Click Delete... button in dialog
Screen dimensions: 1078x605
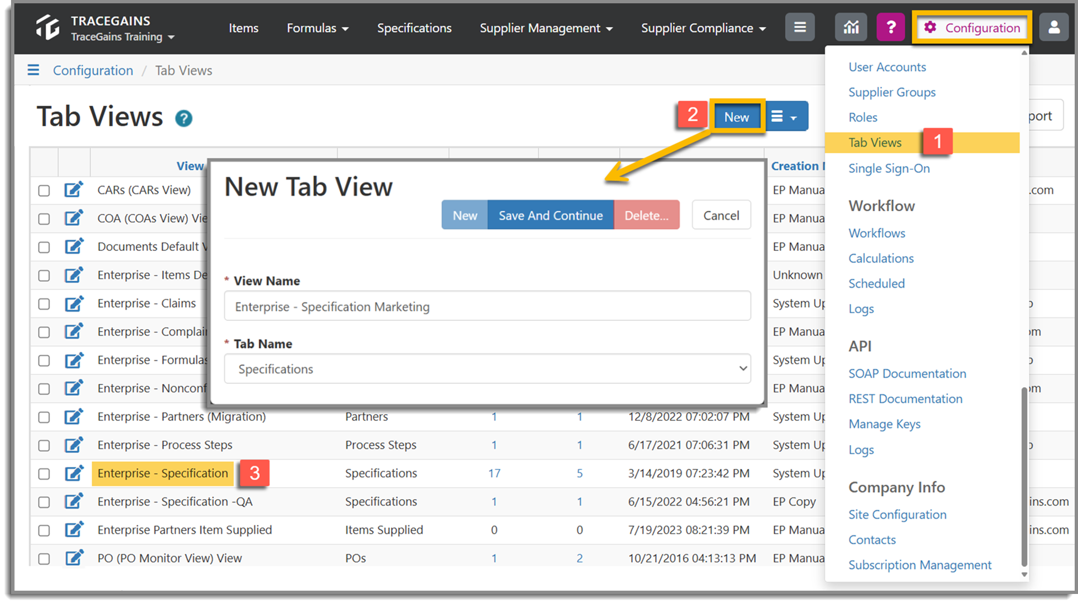tap(647, 215)
